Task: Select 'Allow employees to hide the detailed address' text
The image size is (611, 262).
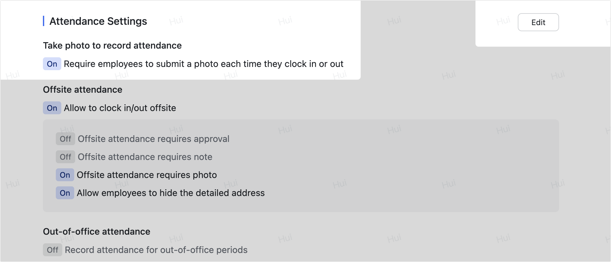Action: pyautogui.click(x=170, y=193)
